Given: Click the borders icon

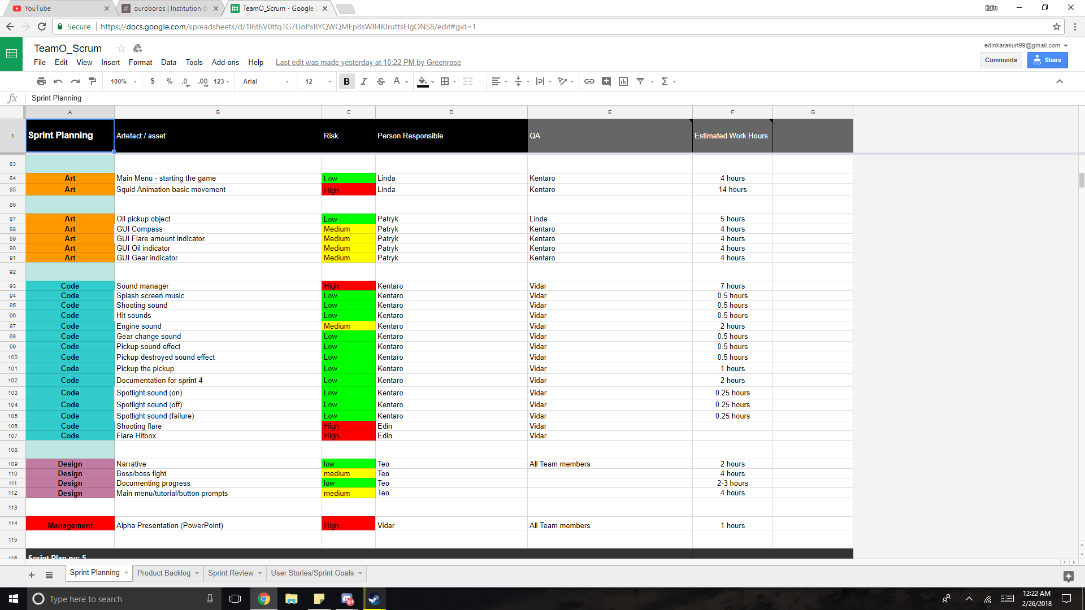Looking at the screenshot, I should 445,81.
